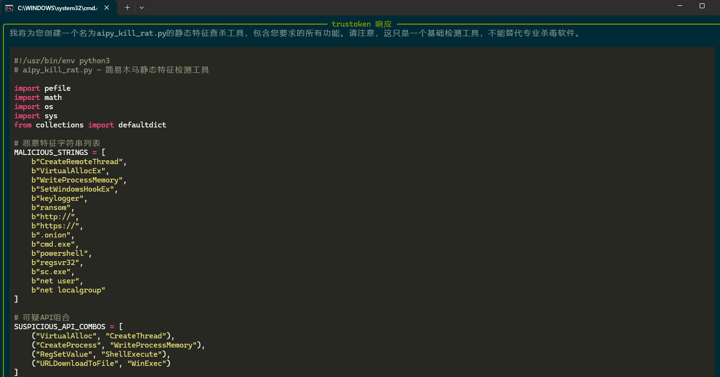Viewport: 720px width, 377px height.
Task: Minimize the terminal window
Action: pyautogui.click(x=680, y=6)
